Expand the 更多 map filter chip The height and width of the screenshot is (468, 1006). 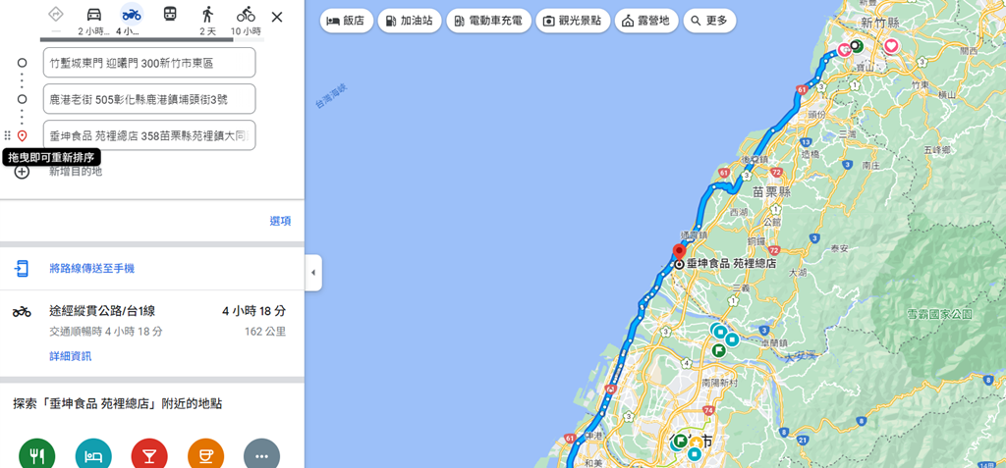point(709,21)
